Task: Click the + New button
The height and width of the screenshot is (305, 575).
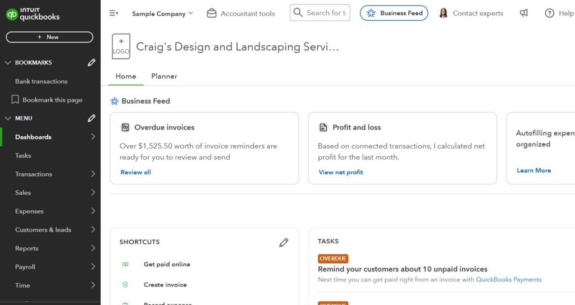Action: (x=49, y=37)
